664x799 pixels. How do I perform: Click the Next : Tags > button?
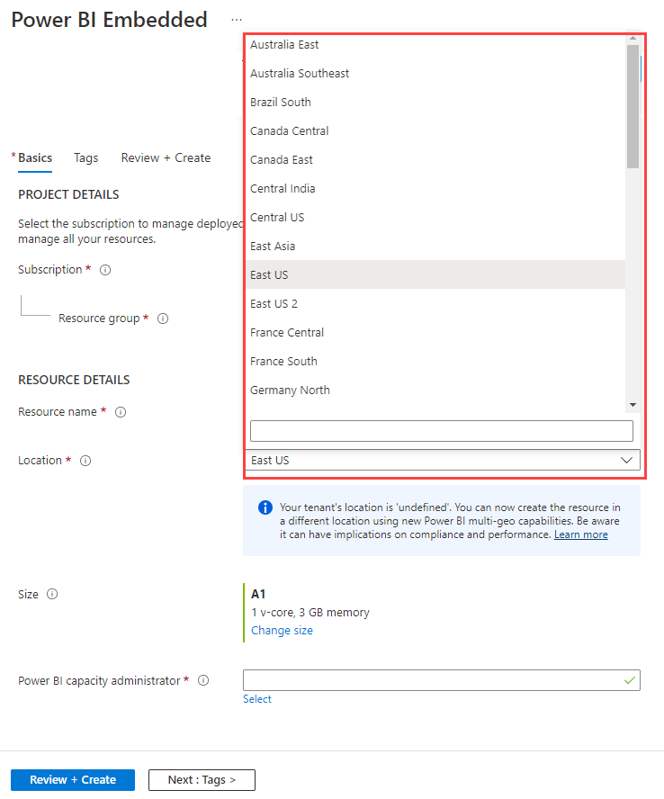point(202,780)
